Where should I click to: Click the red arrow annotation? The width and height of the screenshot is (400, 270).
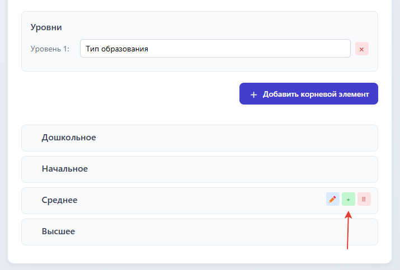(348, 230)
